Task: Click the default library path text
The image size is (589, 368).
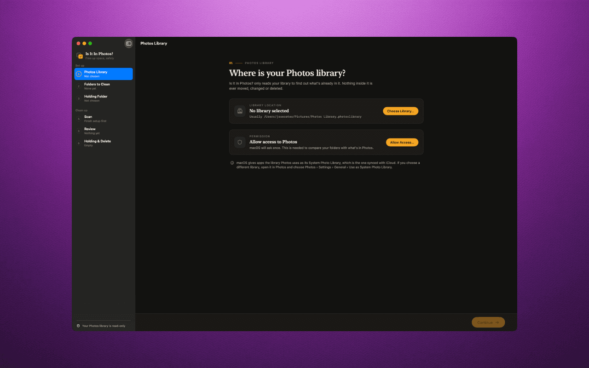Action: click(x=306, y=117)
